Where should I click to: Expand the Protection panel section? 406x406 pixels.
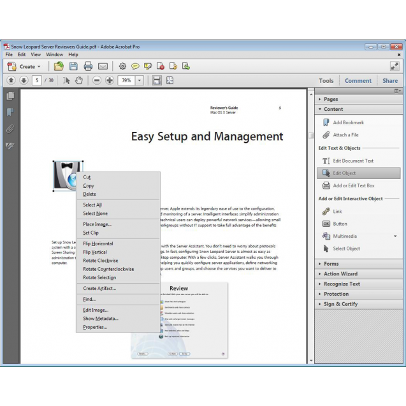pos(336,294)
